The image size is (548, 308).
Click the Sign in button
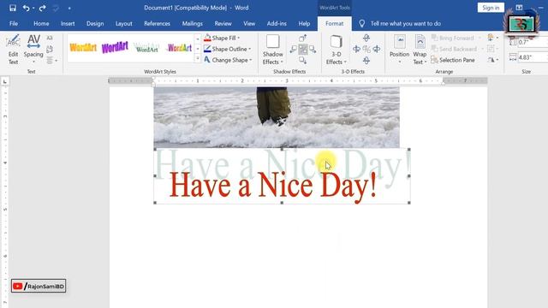[491, 8]
